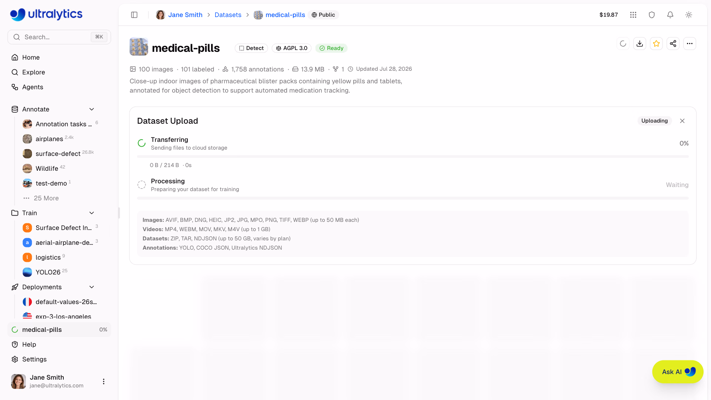Star the medical-pills dataset

pyautogui.click(x=657, y=44)
